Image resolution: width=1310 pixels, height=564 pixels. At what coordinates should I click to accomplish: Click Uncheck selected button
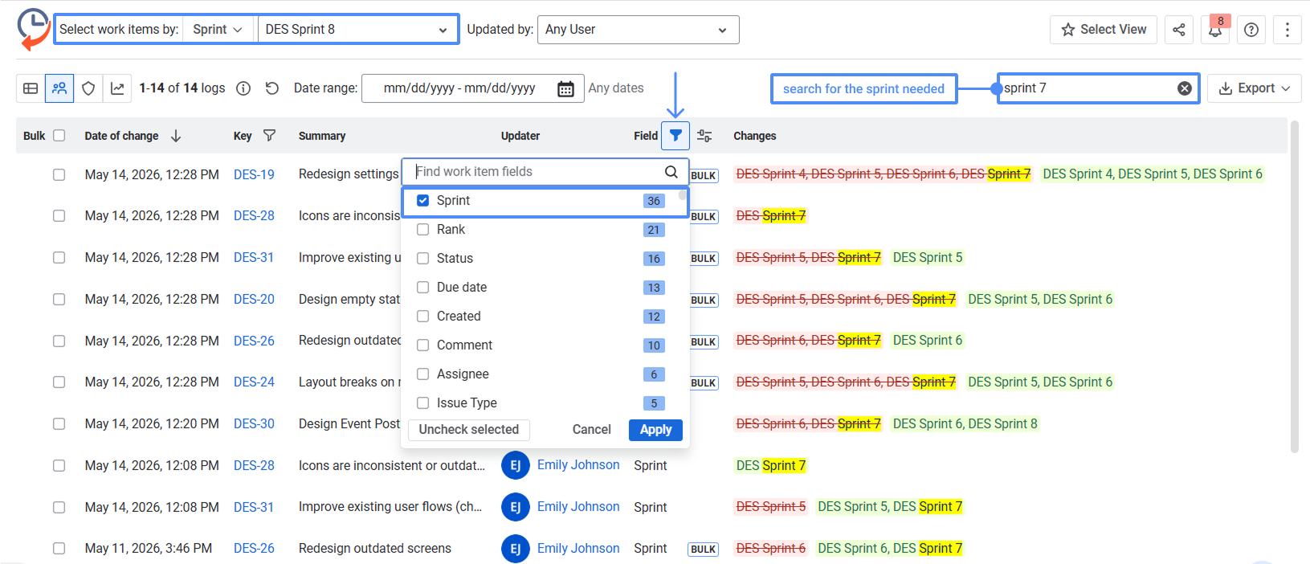(469, 430)
